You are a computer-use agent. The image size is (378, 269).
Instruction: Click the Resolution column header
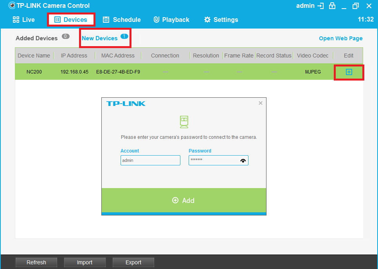(206, 56)
